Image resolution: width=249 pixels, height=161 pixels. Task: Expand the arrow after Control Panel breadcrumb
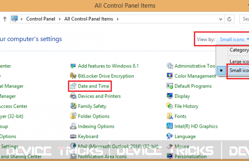point(60,19)
